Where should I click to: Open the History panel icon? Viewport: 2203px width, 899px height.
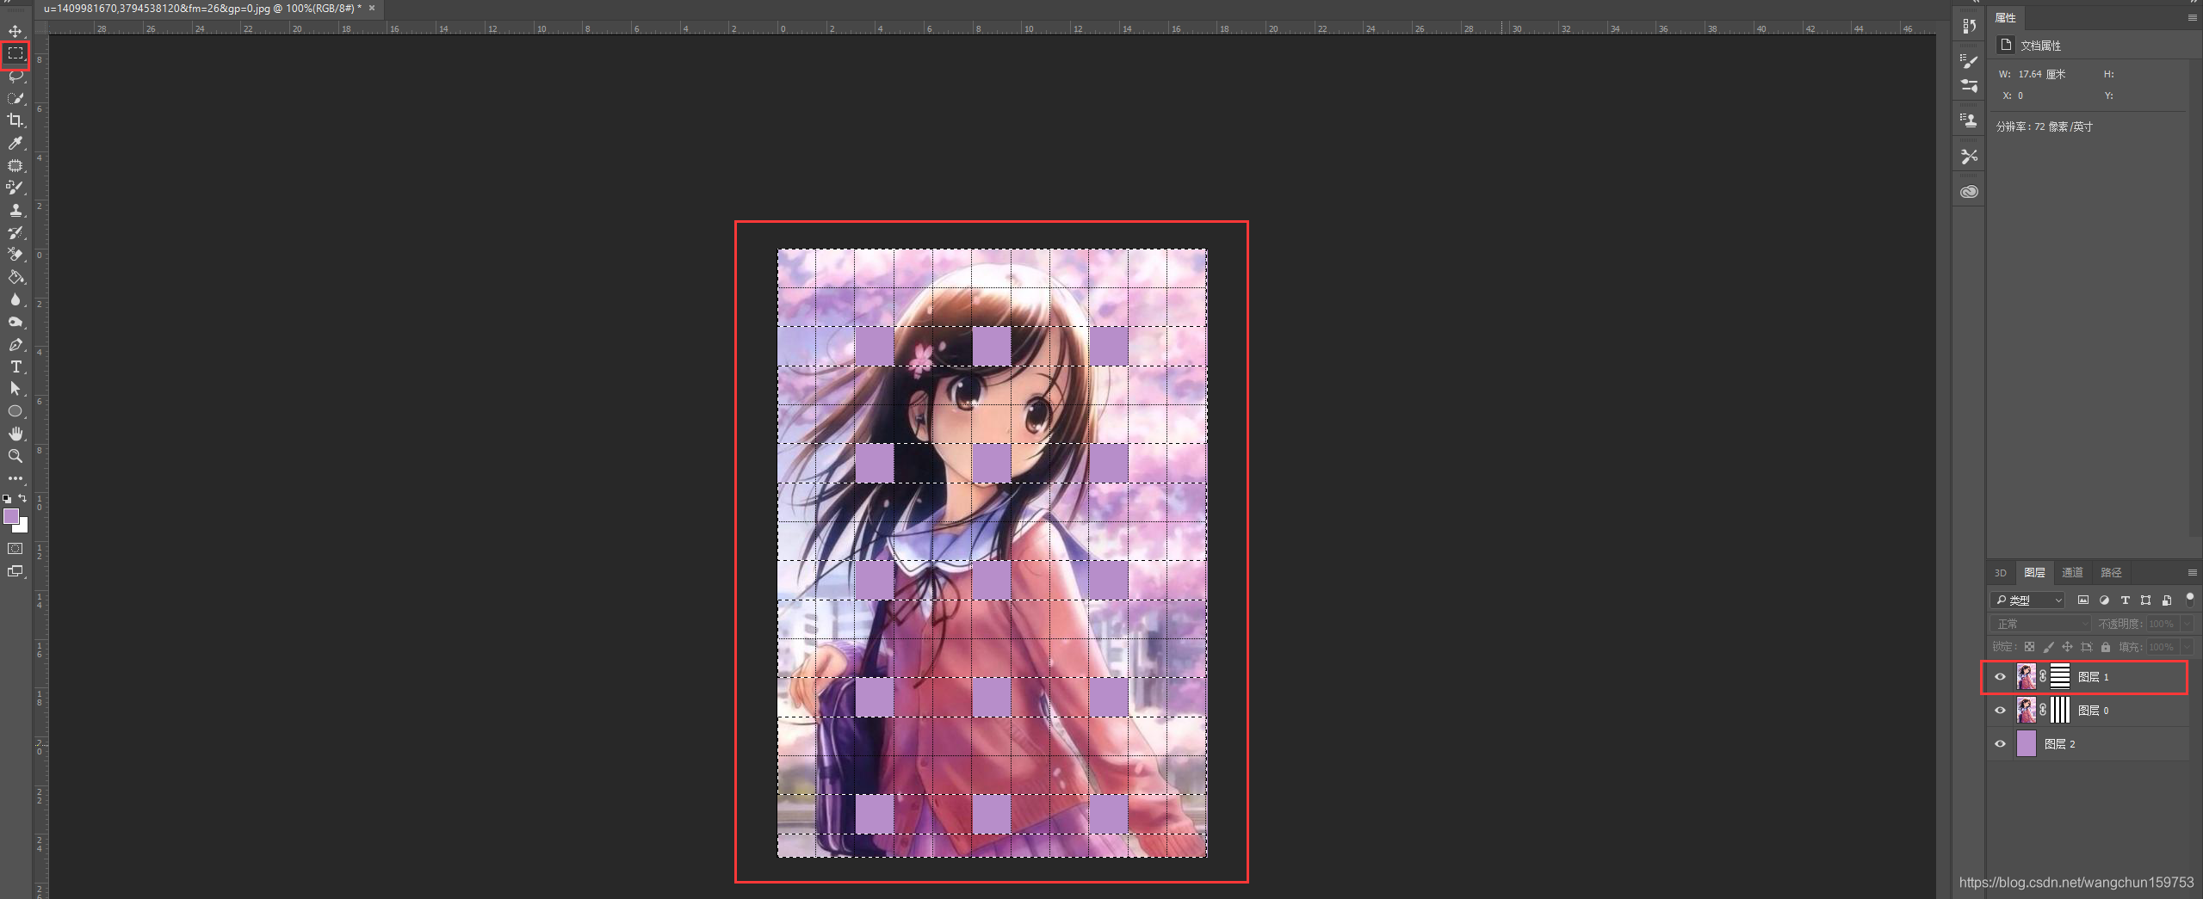point(1969,26)
